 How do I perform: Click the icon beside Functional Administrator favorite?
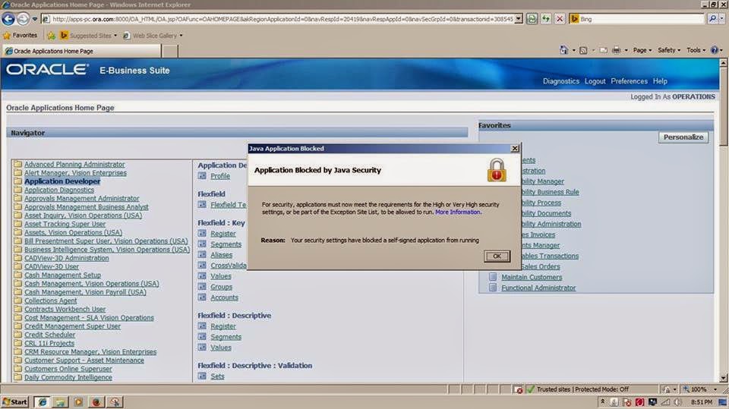(x=493, y=288)
